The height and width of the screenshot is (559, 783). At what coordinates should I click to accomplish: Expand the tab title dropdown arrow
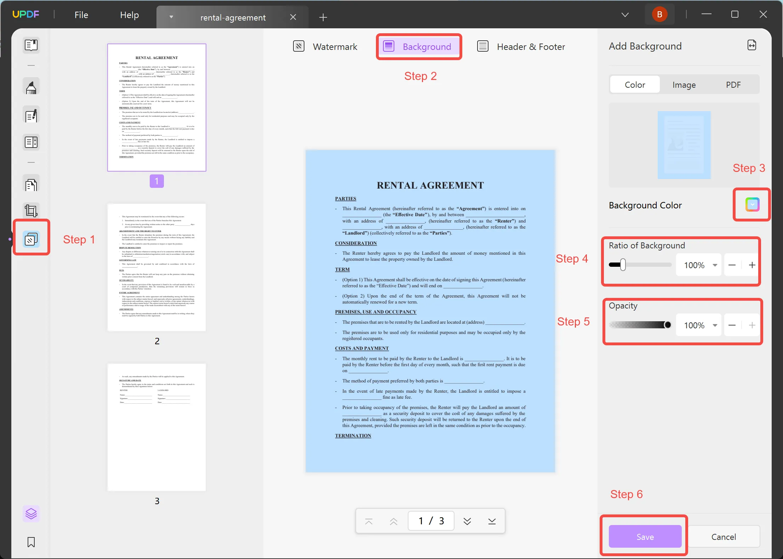point(171,17)
